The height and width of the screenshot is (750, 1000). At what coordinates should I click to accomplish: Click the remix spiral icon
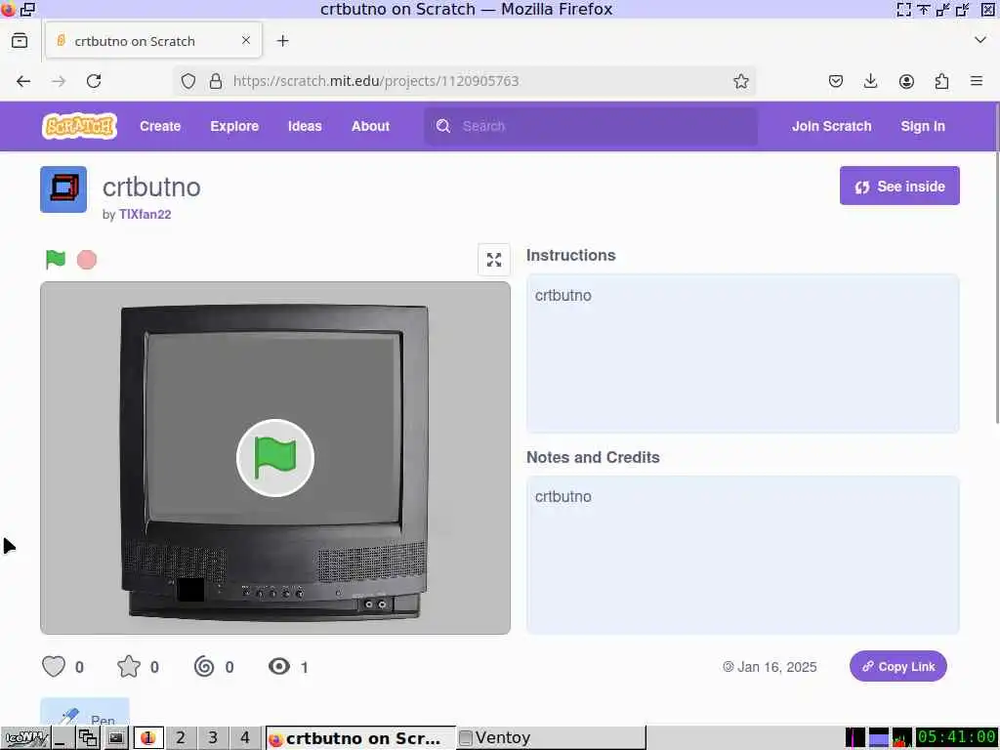pyautogui.click(x=204, y=666)
